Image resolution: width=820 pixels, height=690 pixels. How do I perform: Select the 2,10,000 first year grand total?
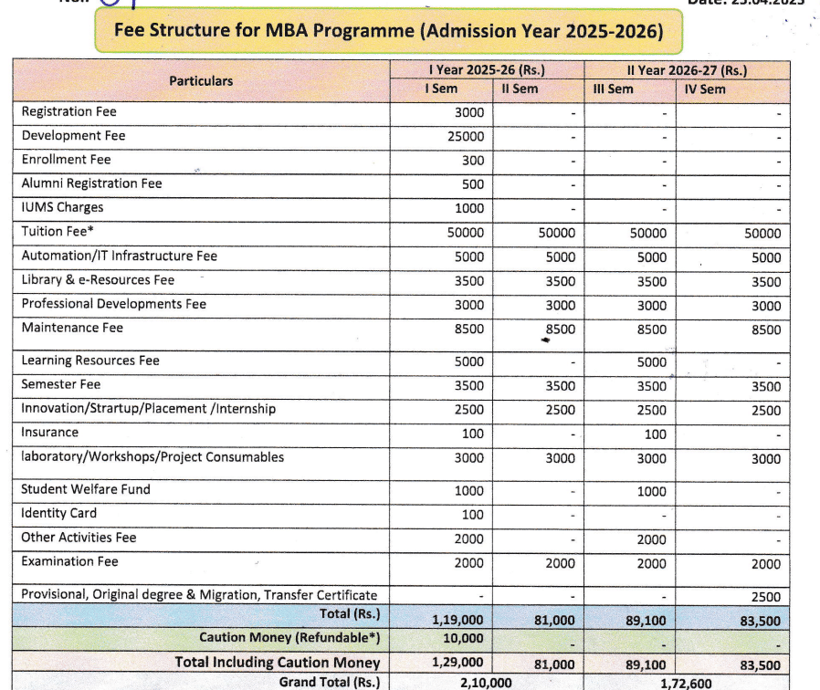tap(486, 683)
